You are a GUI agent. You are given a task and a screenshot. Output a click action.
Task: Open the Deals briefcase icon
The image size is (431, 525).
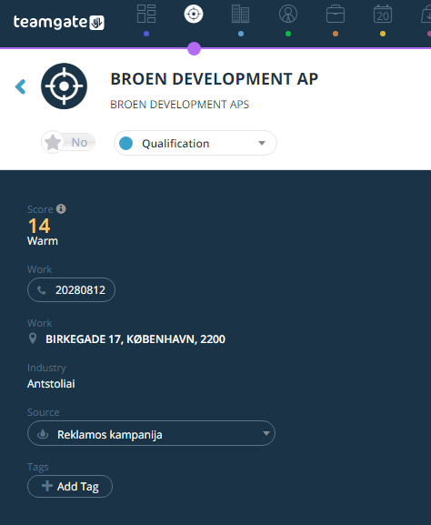[x=336, y=14]
